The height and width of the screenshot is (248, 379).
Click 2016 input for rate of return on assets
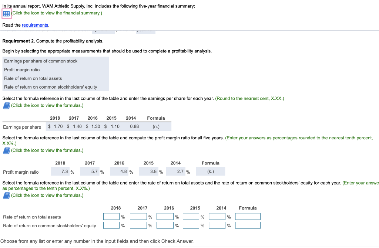pyautogui.click(x=165, y=217)
